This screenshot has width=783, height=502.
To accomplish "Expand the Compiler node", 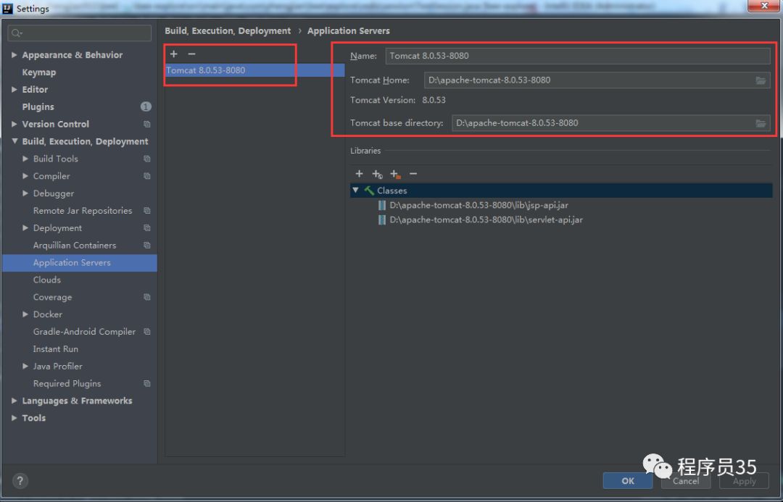I will coord(25,175).
